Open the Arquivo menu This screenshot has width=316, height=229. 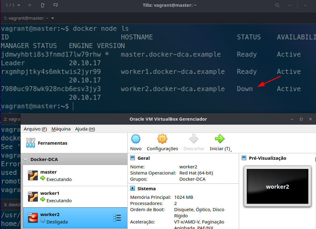coord(35,129)
